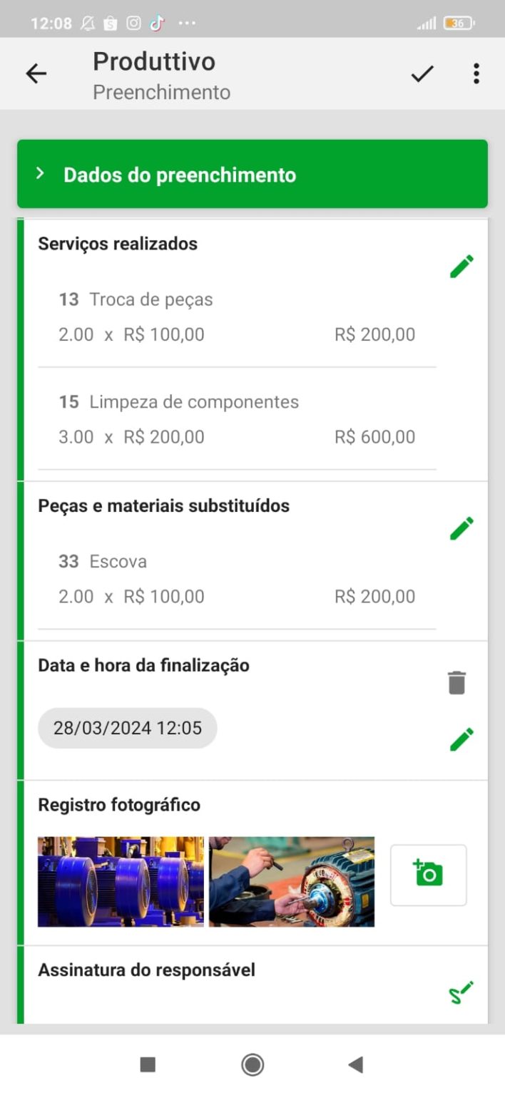
Task: Open the photo of blue electric motors
Action: [x=120, y=882]
